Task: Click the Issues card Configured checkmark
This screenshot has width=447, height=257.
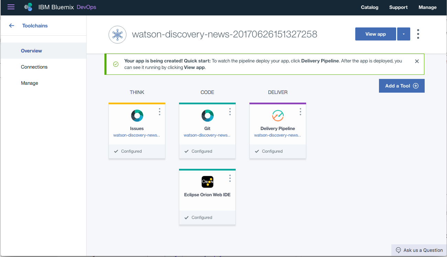Action: pyautogui.click(x=116, y=151)
